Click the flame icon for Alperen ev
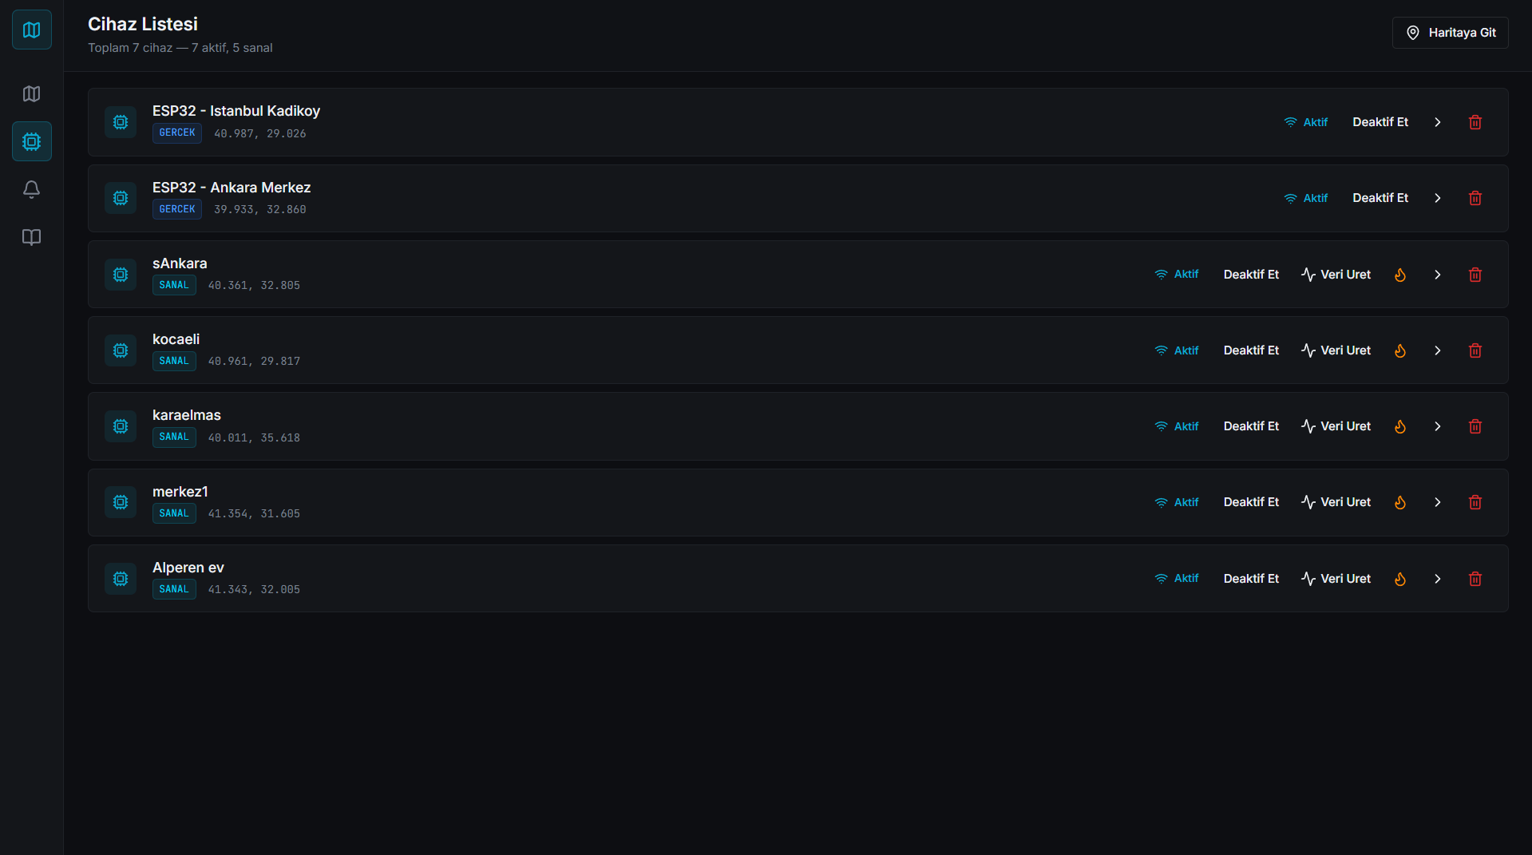Viewport: 1532px width, 855px height. pos(1399,578)
